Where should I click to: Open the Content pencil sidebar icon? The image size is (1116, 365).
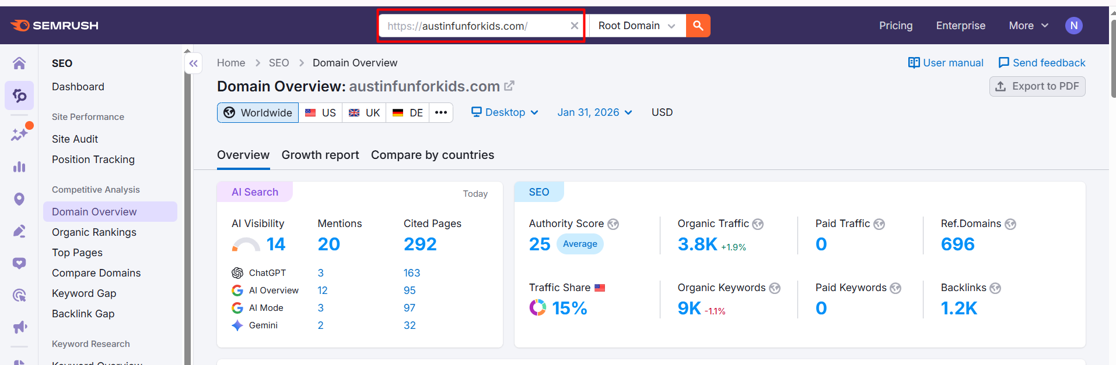click(x=19, y=232)
